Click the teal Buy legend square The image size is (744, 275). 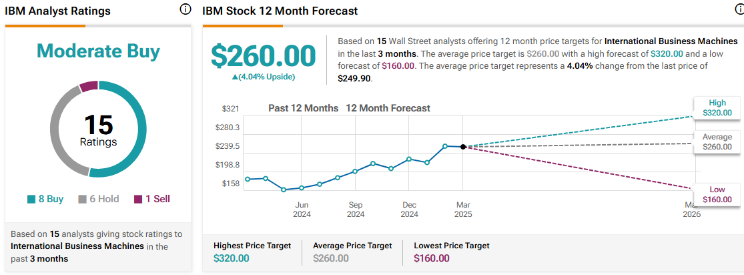pyautogui.click(x=31, y=200)
